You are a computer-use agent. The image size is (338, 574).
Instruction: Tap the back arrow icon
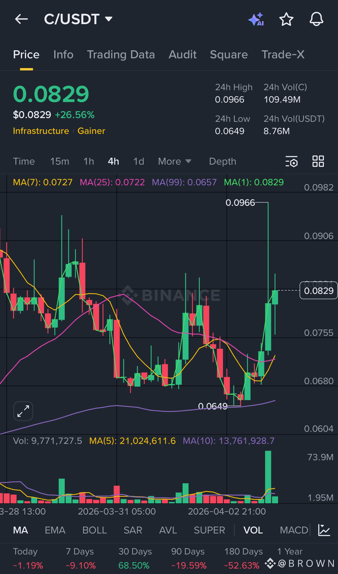(21, 19)
